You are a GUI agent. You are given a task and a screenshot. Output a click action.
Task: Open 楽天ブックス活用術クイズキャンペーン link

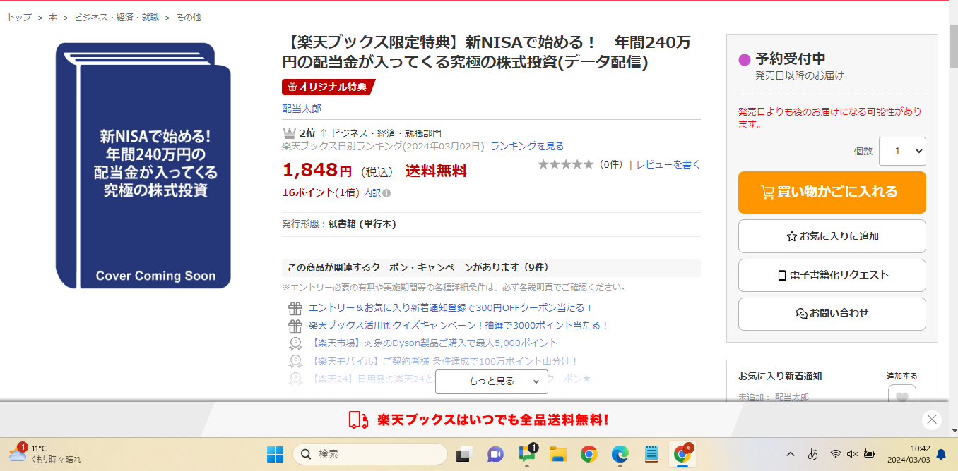pyautogui.click(x=459, y=325)
